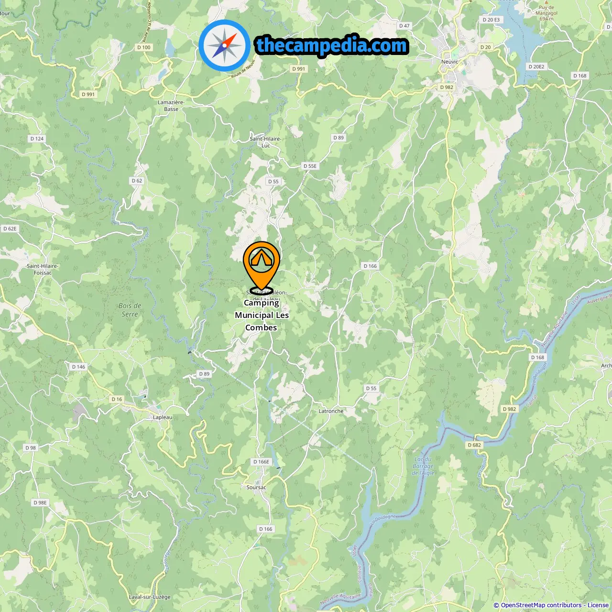This screenshot has height=612, width=612.
Task: Click the D 166E road shield
Action: point(262,462)
